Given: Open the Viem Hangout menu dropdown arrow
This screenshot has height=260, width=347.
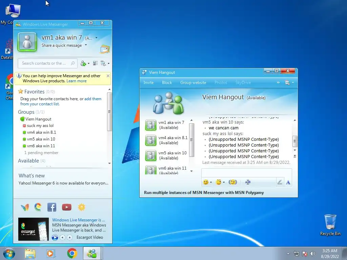Looking at the screenshot, I should point(293,83).
